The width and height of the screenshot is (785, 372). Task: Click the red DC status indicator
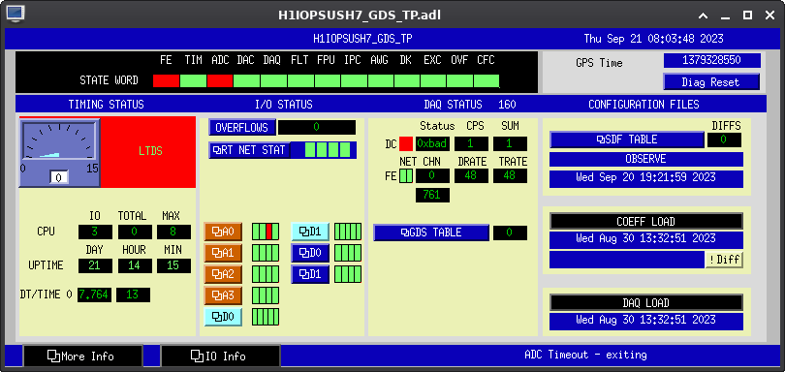406,144
